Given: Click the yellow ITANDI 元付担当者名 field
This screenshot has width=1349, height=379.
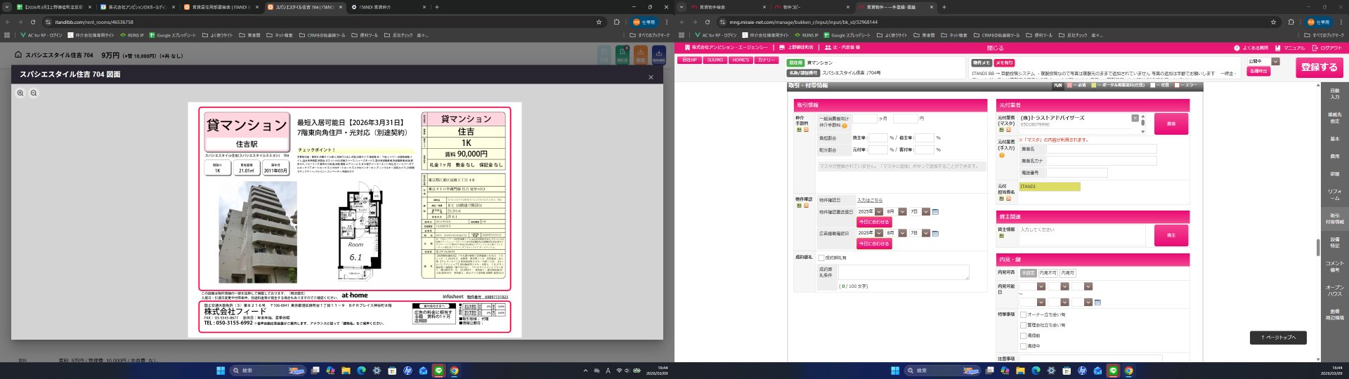Looking at the screenshot, I should click(x=1049, y=187).
